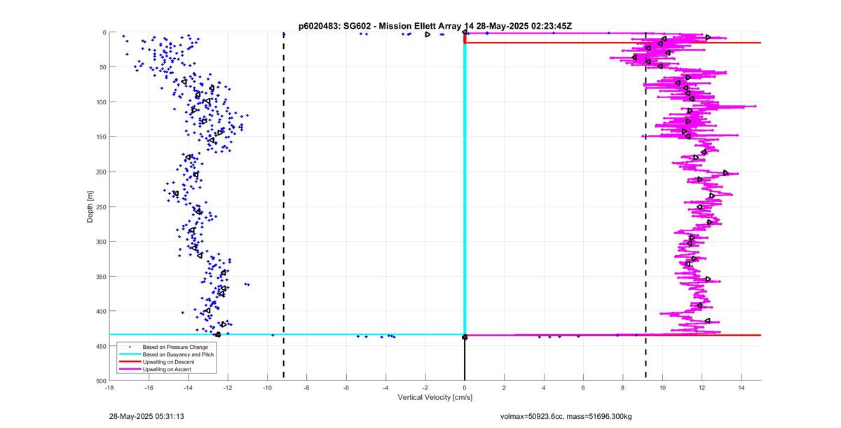
Task: Click the '6' tick on the velocity axis
Action: (x=583, y=387)
